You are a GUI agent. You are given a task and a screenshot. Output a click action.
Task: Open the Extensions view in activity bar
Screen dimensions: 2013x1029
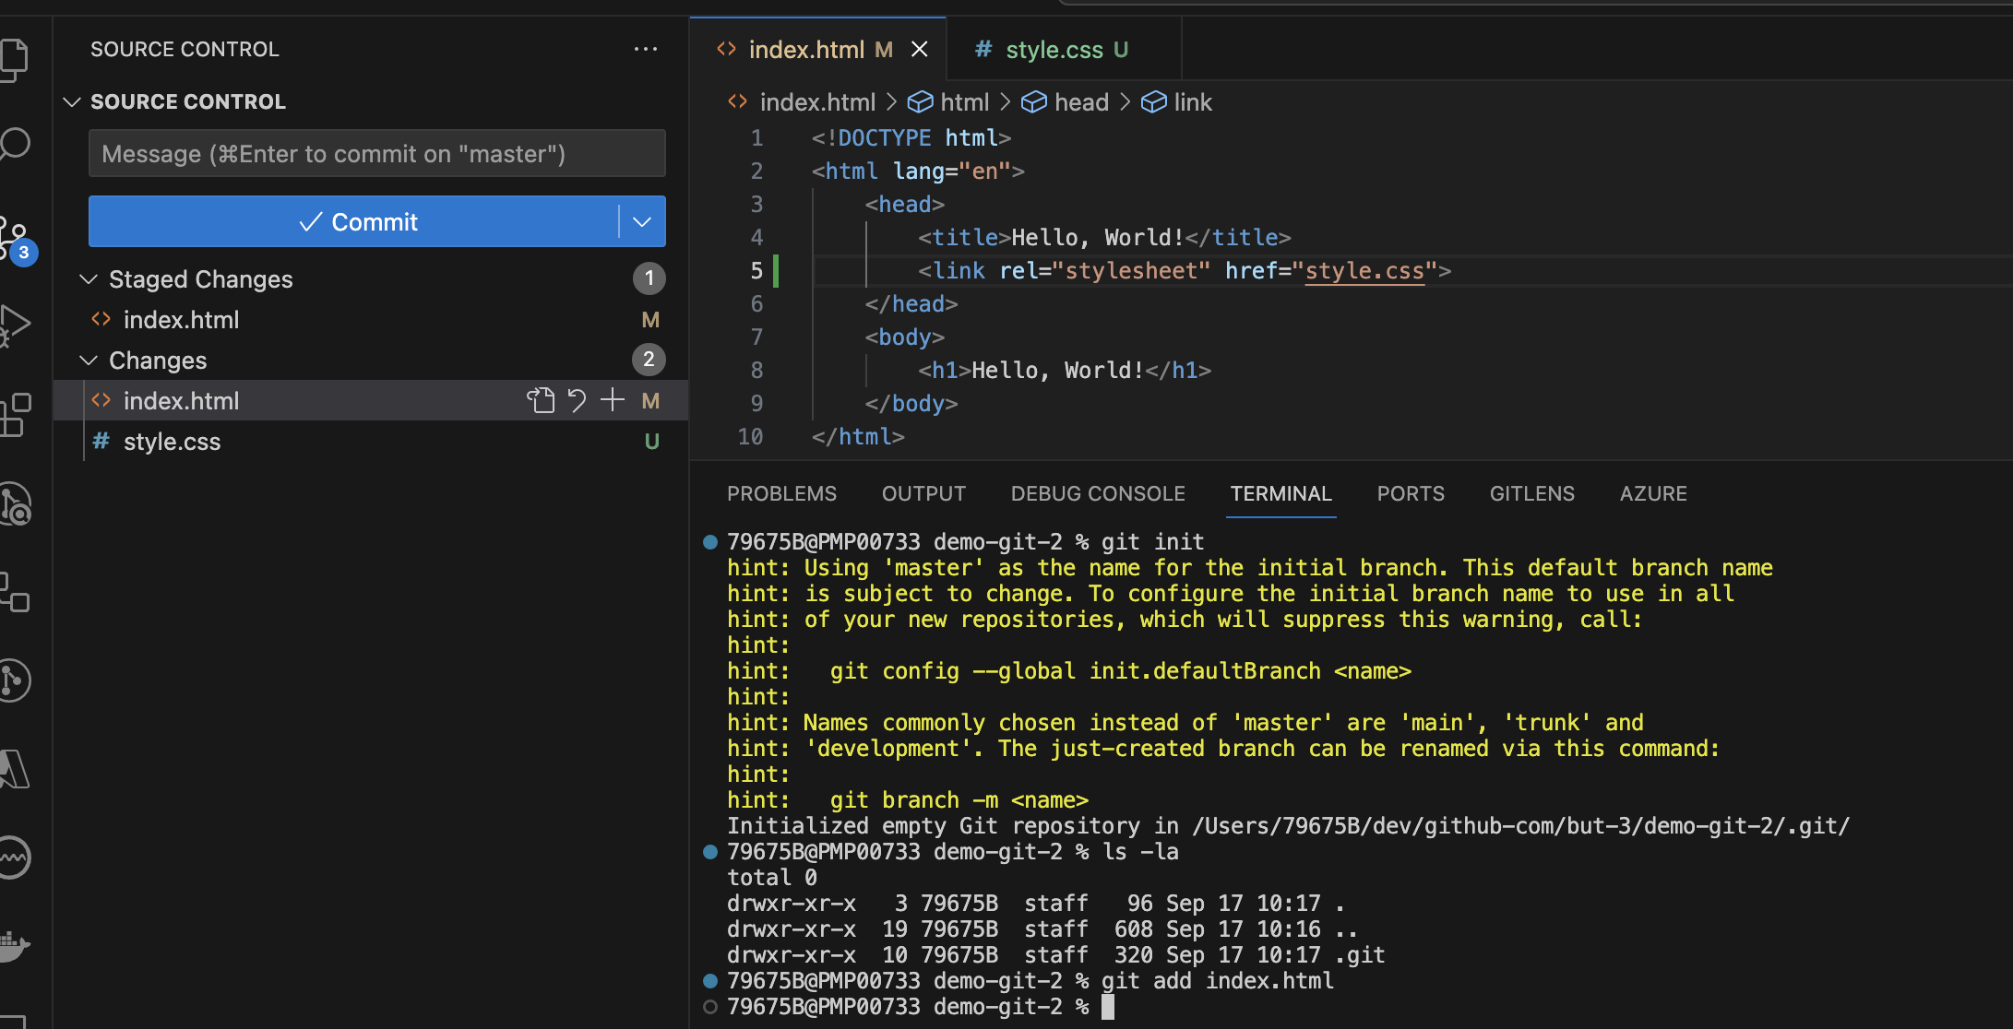[x=15, y=415]
